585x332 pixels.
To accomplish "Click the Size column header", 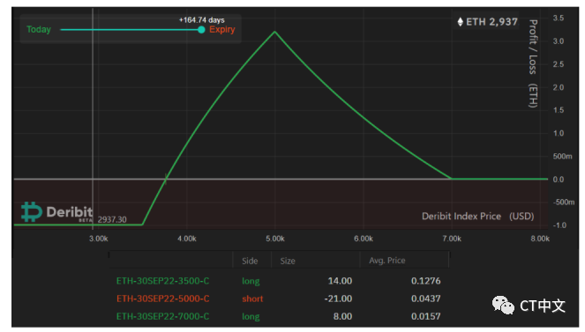I will (288, 261).
